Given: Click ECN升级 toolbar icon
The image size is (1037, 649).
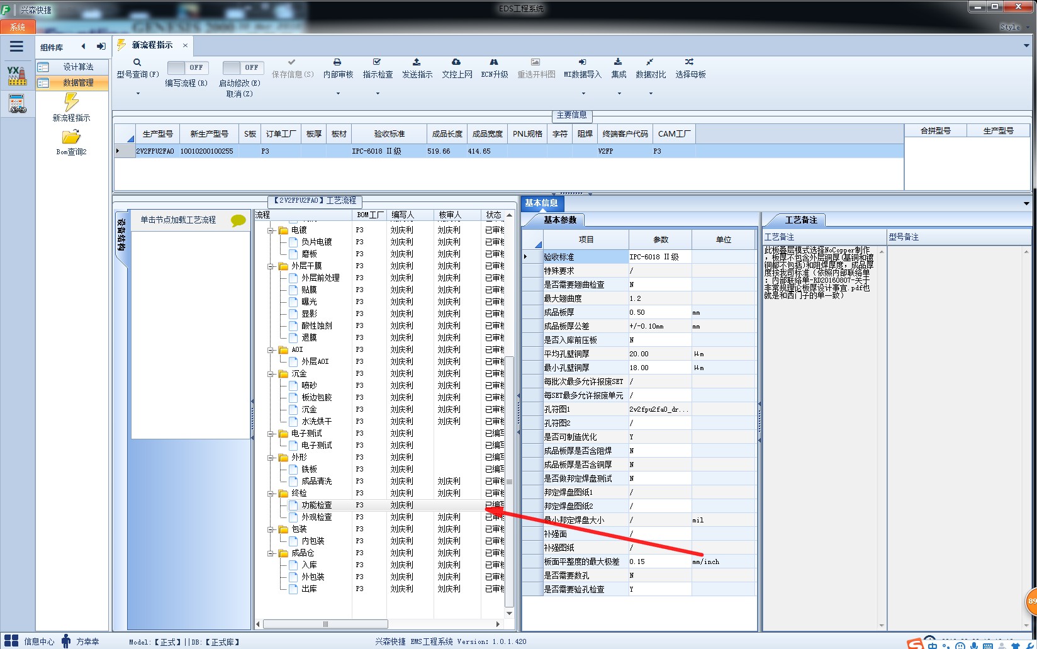Looking at the screenshot, I should tap(494, 62).
